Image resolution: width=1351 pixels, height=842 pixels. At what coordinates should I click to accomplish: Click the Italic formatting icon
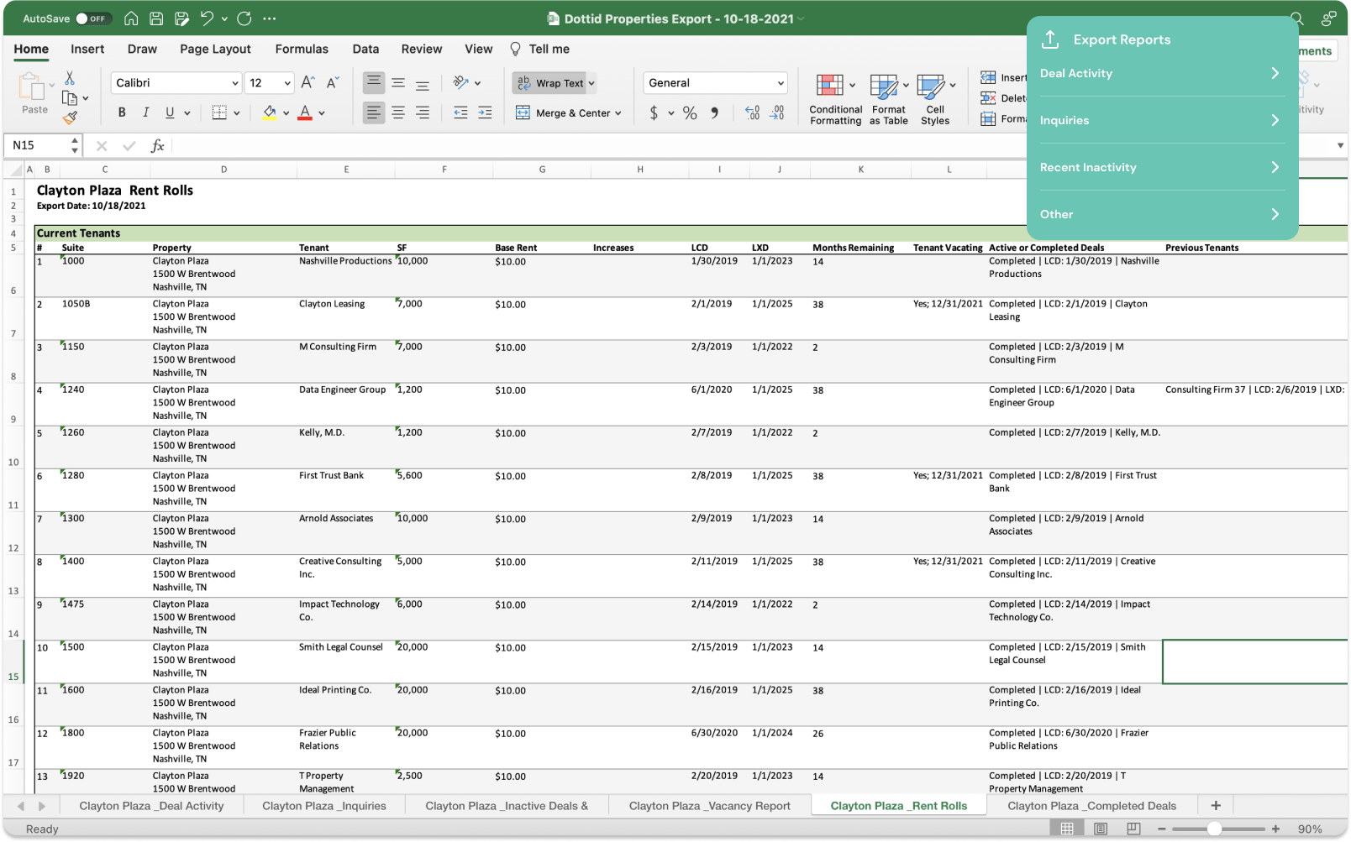tap(145, 112)
